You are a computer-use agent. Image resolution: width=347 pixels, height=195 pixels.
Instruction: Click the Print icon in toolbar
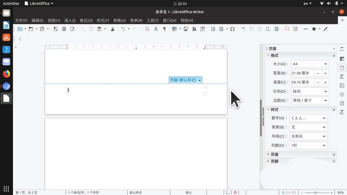pos(64,29)
